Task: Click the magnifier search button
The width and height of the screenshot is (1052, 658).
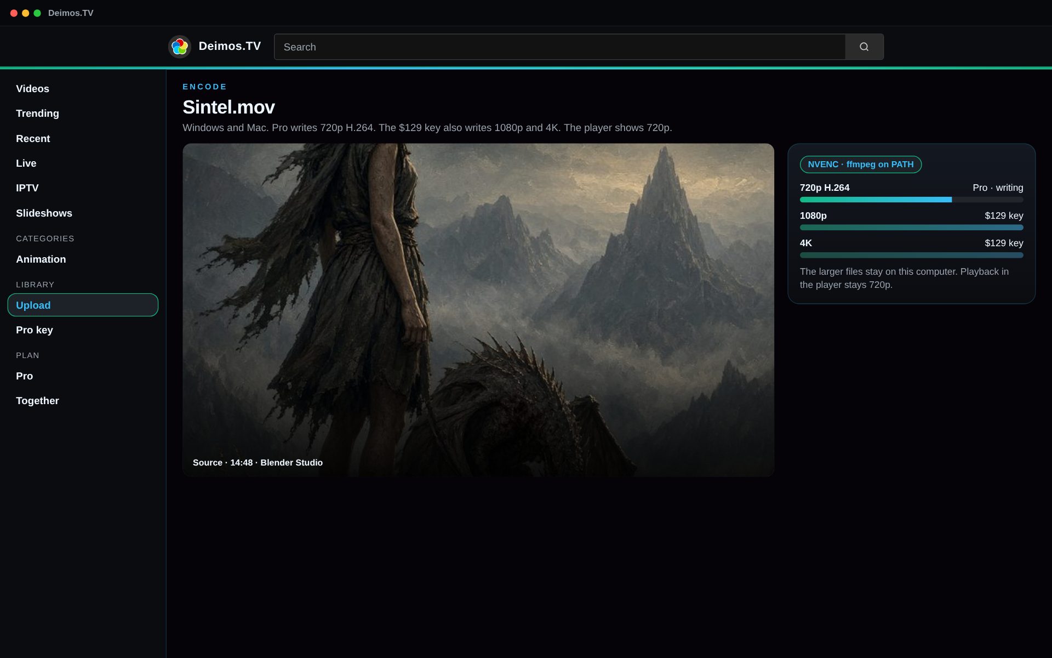Action: [864, 47]
